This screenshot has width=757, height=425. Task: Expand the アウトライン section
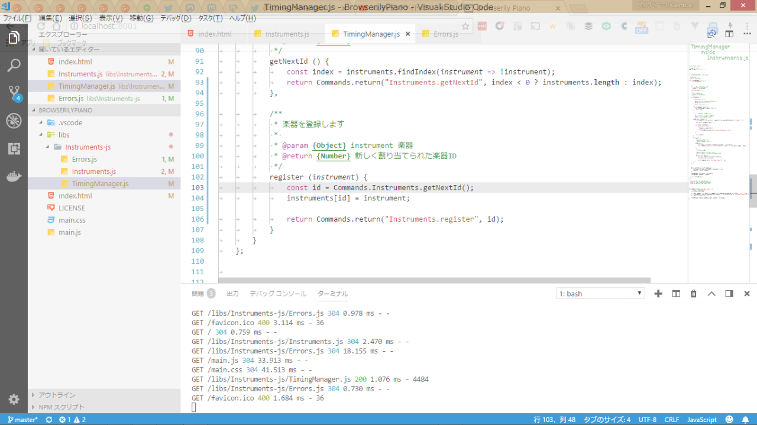click(x=57, y=395)
